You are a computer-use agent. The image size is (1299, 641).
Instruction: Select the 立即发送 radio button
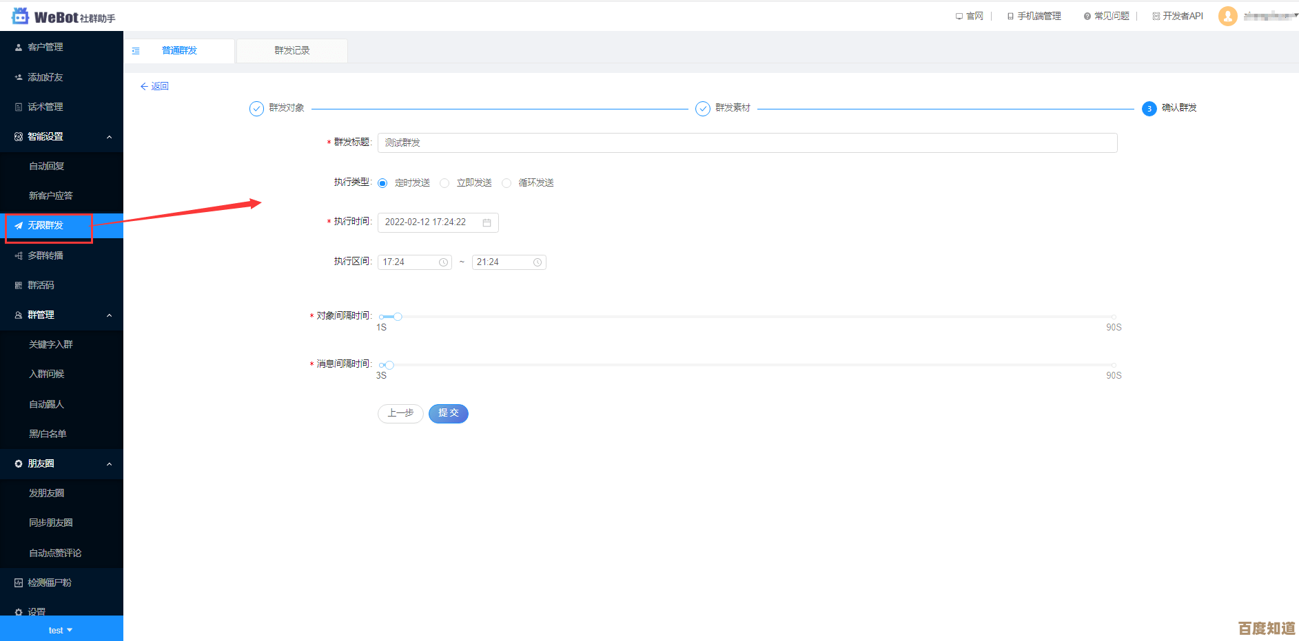click(444, 183)
